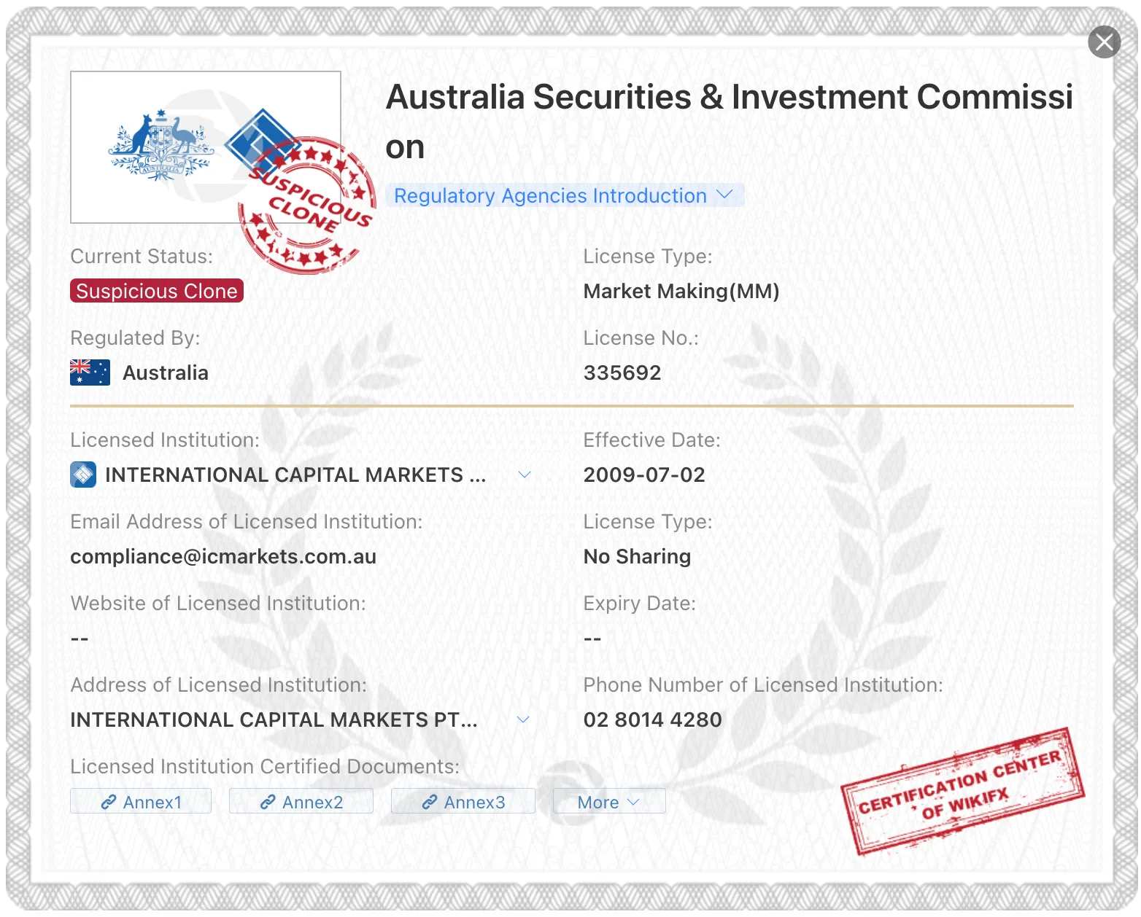This screenshot has width=1141, height=917.
Task: Click the regulator logo image box
Action: 206,147
